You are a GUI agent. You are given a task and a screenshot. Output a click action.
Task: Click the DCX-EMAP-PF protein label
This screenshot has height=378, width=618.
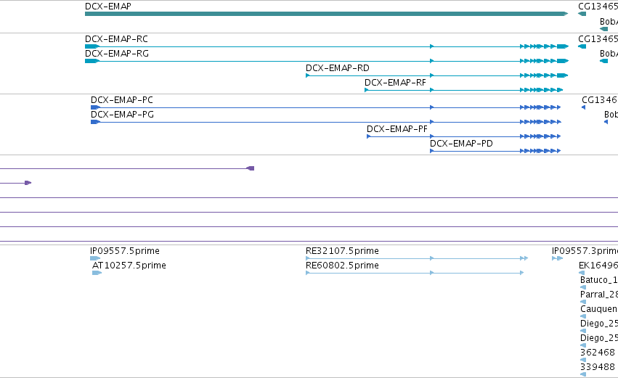397,129
